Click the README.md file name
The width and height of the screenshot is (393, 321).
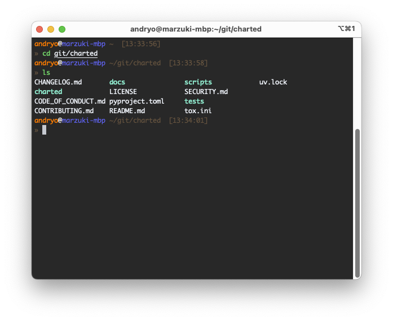pyautogui.click(x=127, y=111)
